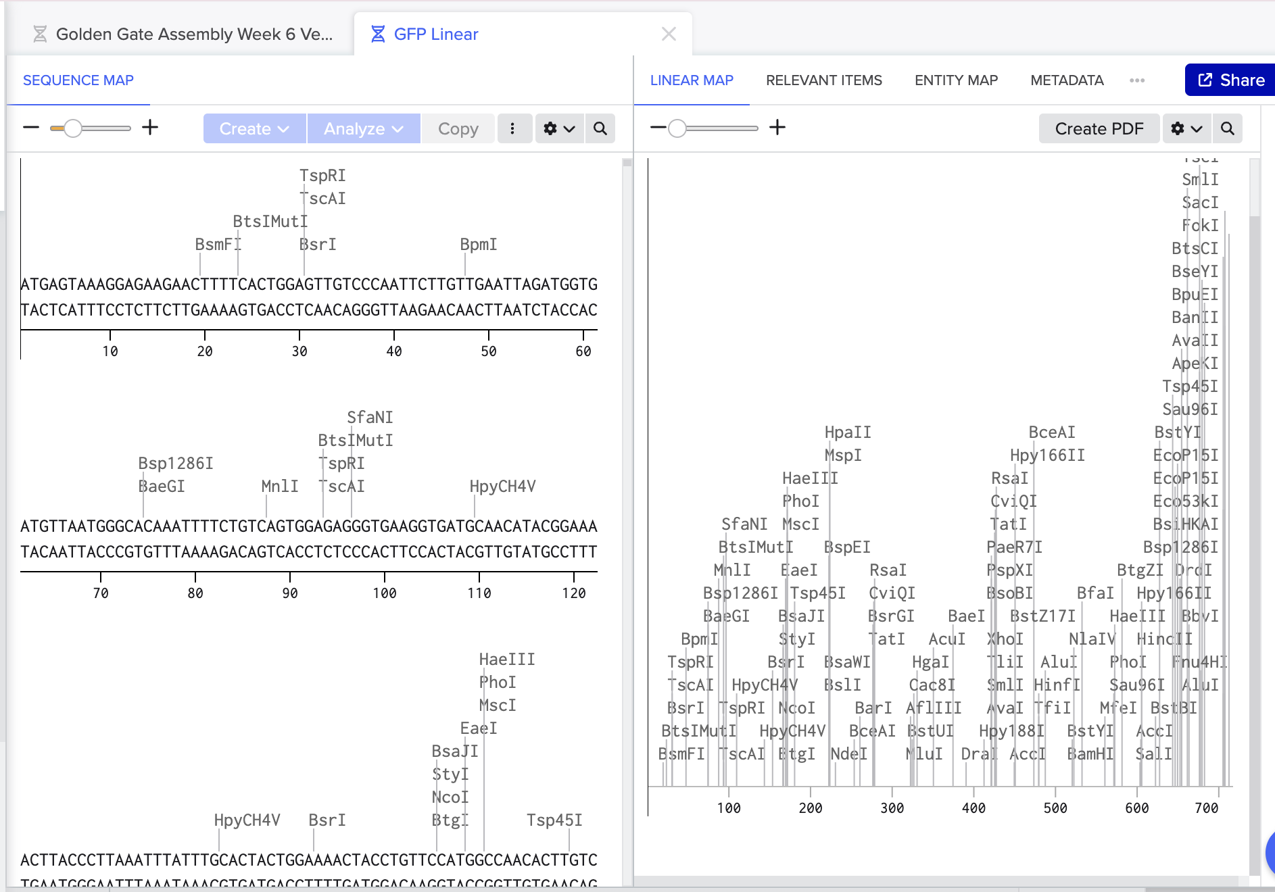Click first sequence row starting ATGAGTAAAGGAG
The image size is (1275, 892).
309,284
